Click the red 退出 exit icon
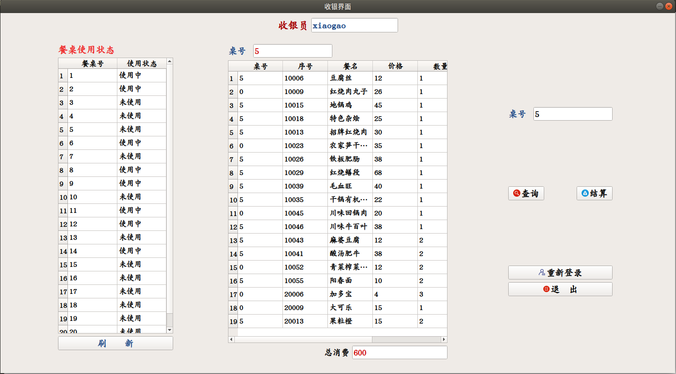 tap(546, 289)
